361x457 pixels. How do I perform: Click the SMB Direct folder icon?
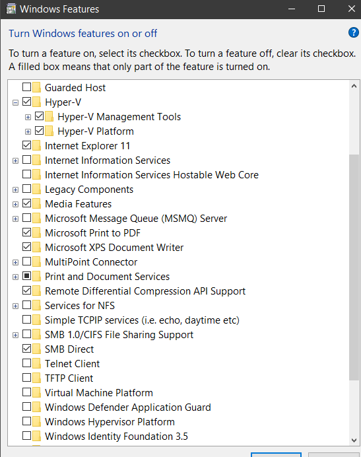pyautogui.click(x=36, y=349)
